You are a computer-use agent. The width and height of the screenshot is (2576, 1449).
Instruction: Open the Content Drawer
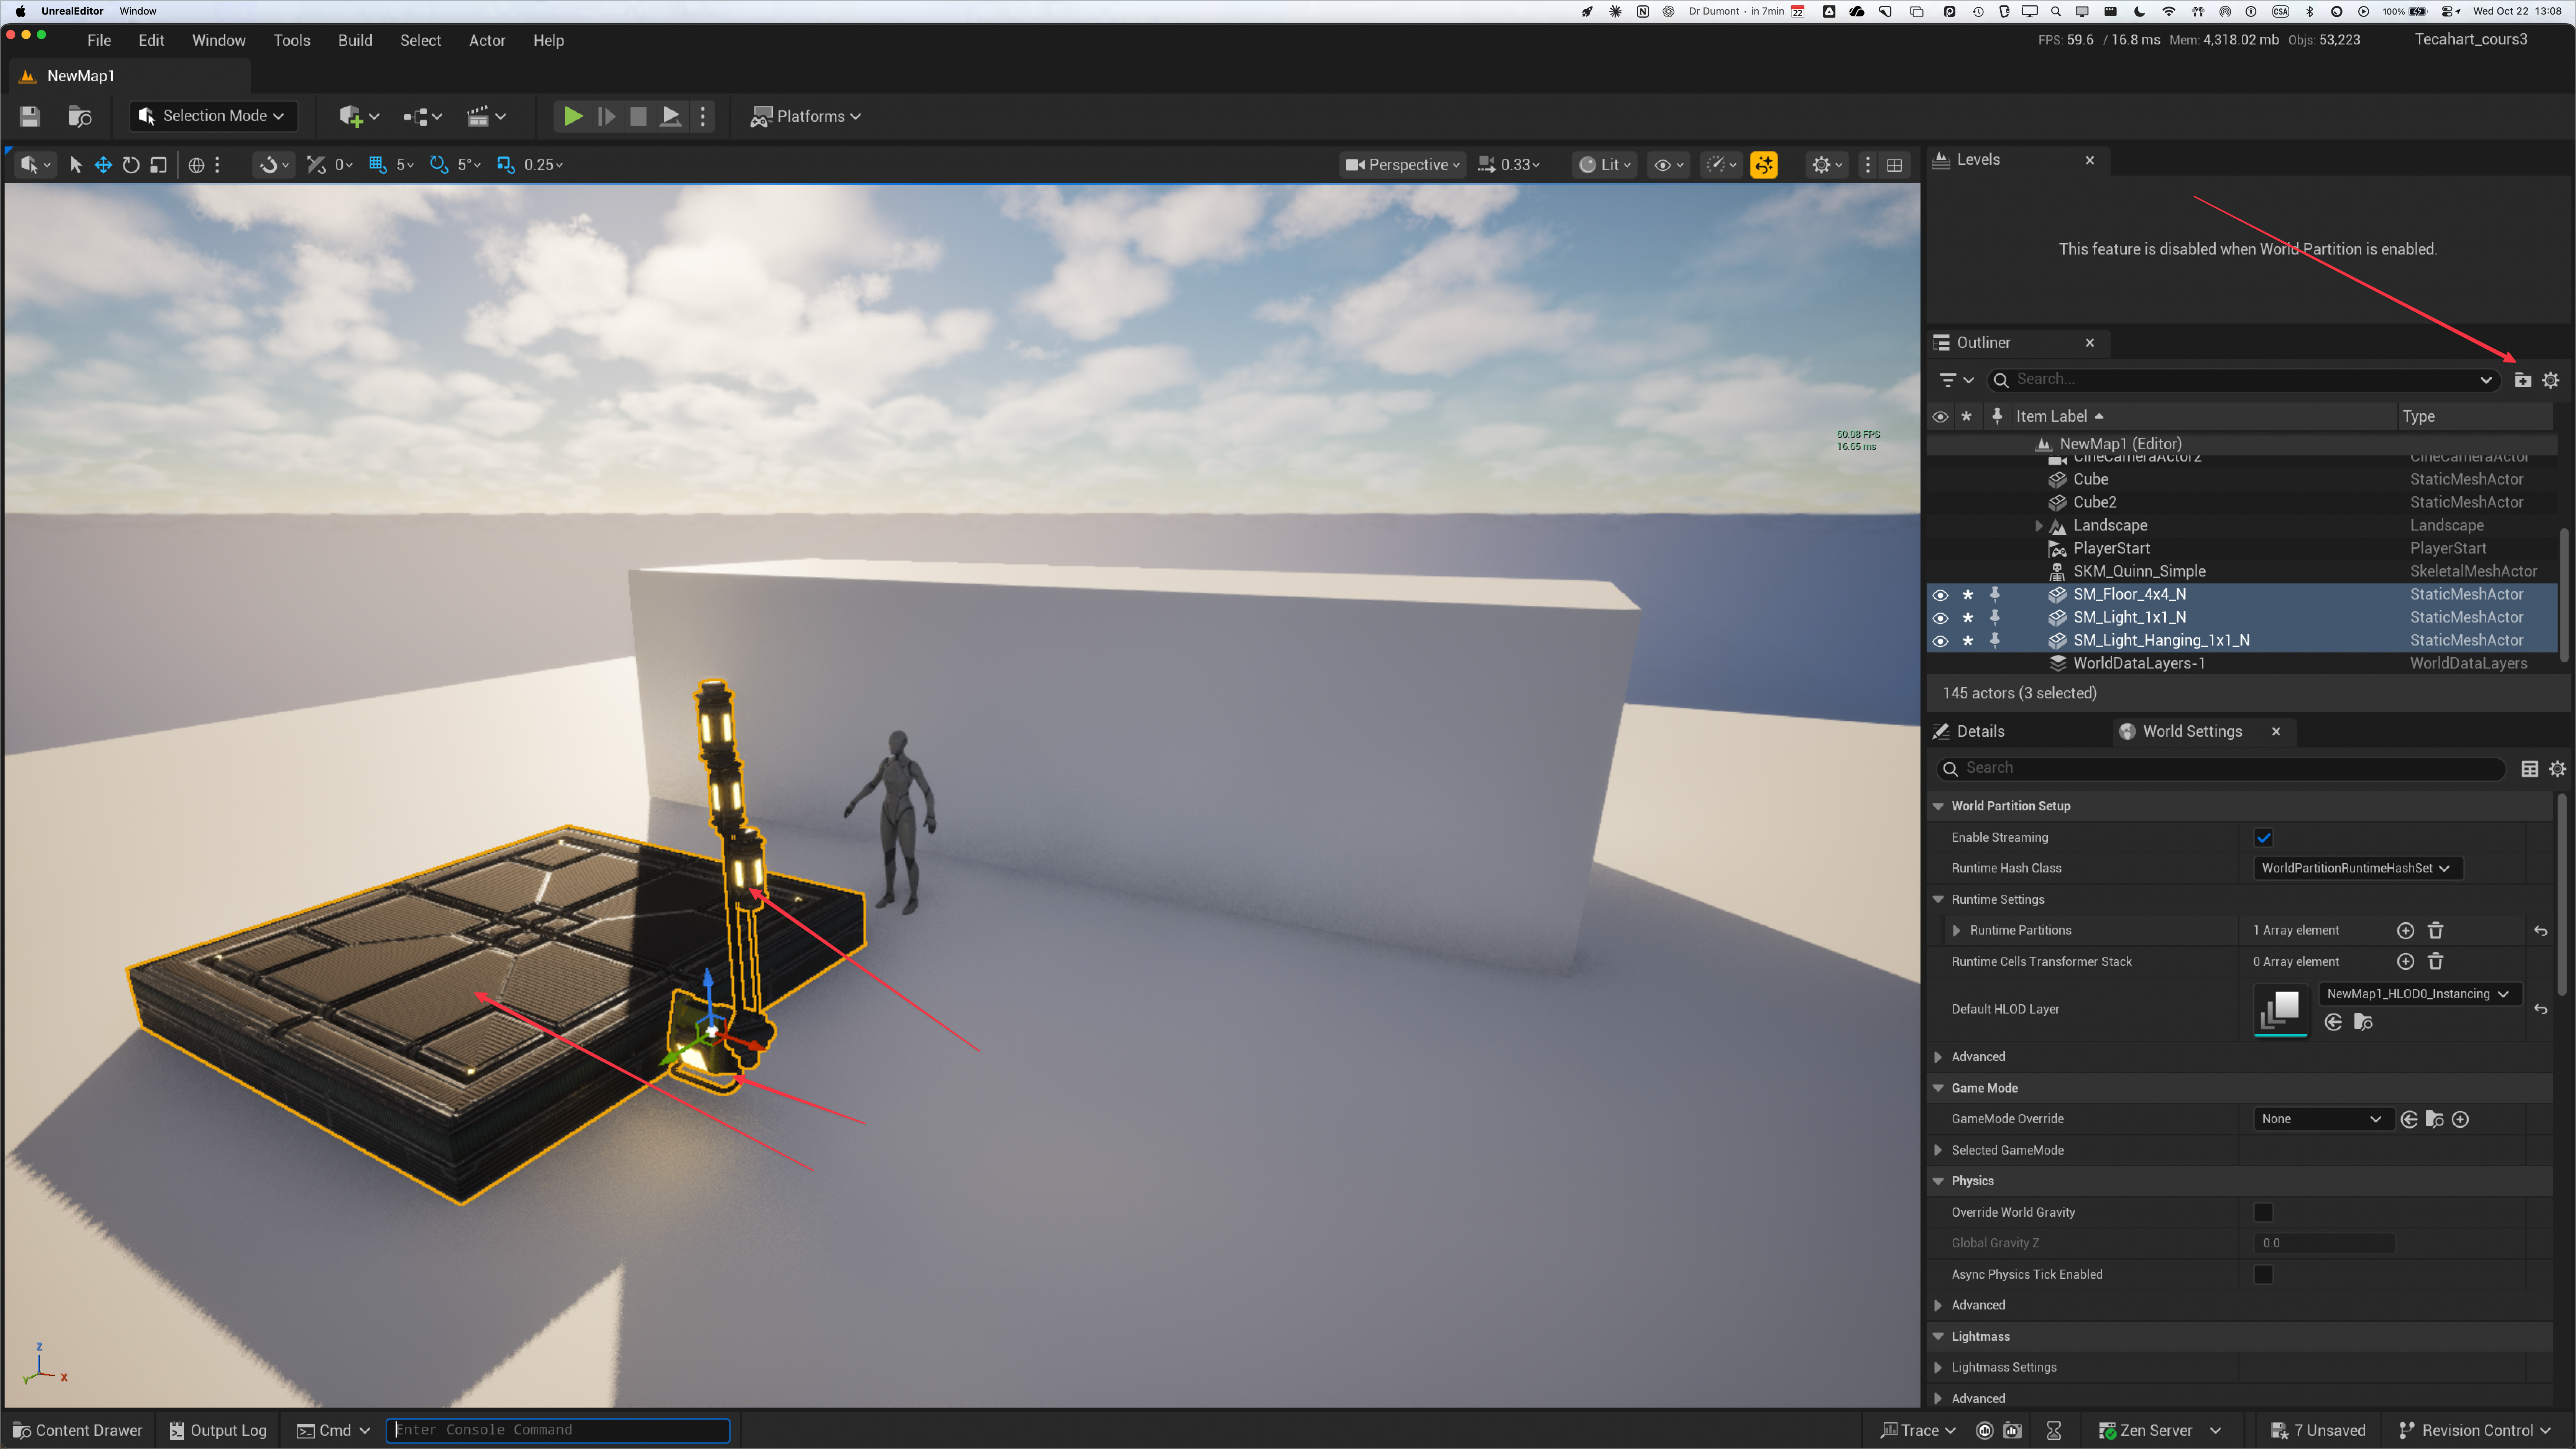(x=77, y=1431)
